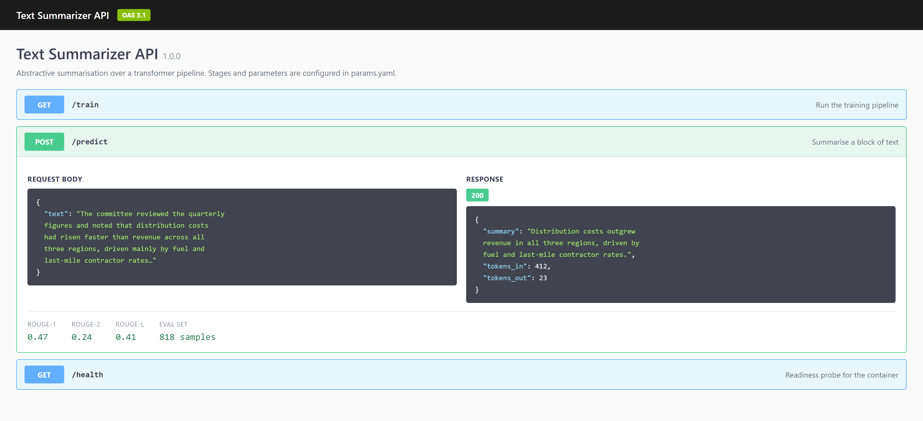Click the "tokens_out": 23 line
This screenshot has height=421, width=923.
pyautogui.click(x=515, y=278)
